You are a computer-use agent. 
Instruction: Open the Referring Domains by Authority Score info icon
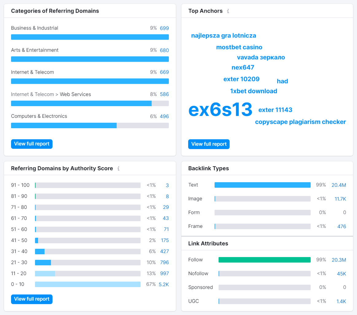pyautogui.click(x=118, y=168)
